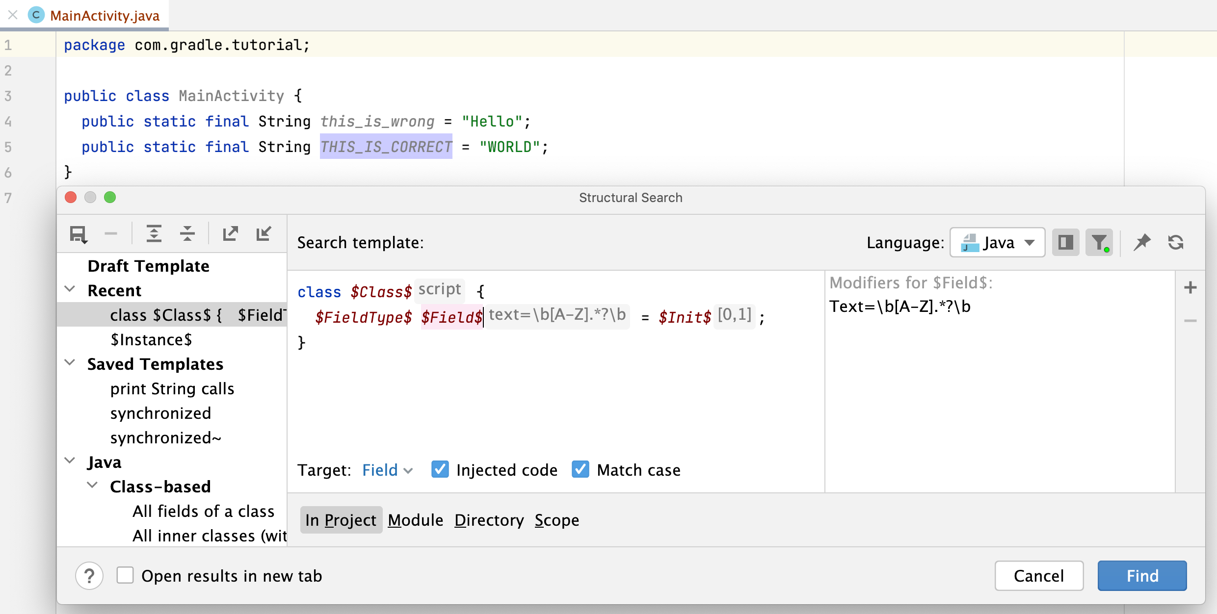Collapse the Saved Templates section

pyautogui.click(x=70, y=363)
